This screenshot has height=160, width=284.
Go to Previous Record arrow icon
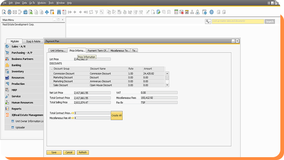pyautogui.click(x=75, y=12)
